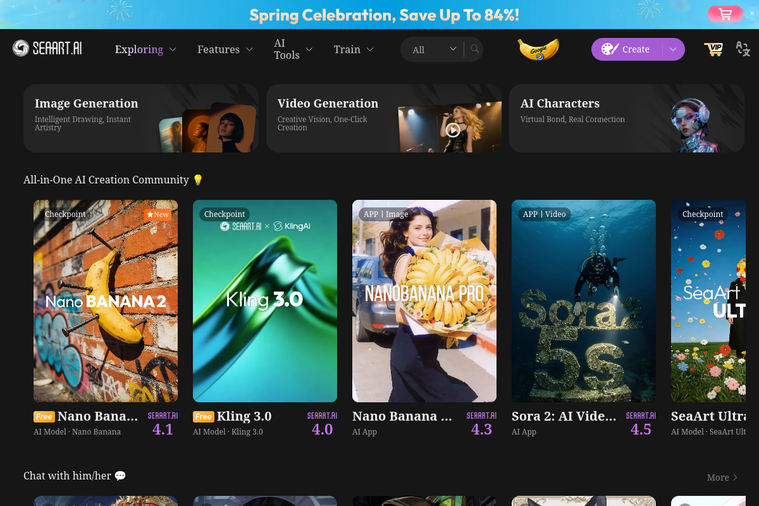
Task: Click the VIP shopping cart icon
Action: [713, 49]
